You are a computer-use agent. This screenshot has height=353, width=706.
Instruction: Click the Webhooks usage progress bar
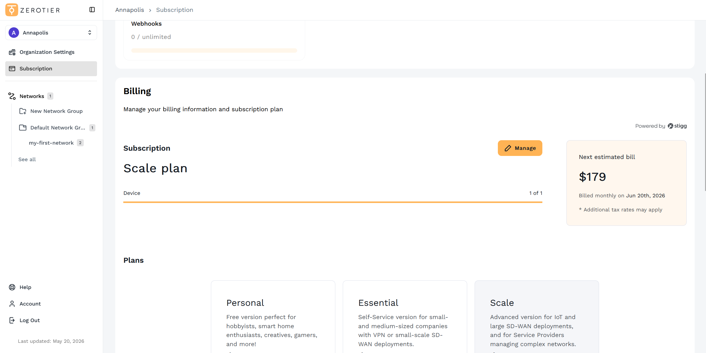coord(214,51)
